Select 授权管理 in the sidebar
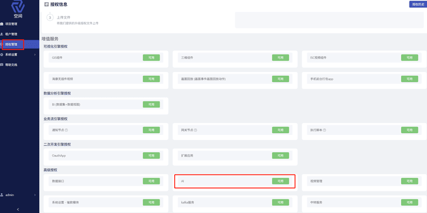 click(x=20, y=44)
